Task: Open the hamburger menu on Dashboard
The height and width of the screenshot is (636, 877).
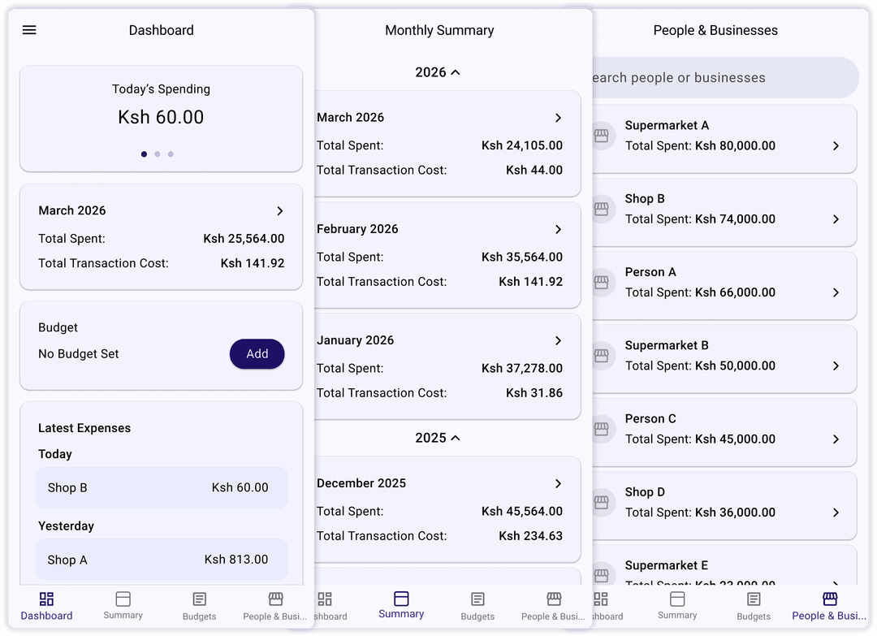Action: pyautogui.click(x=29, y=30)
